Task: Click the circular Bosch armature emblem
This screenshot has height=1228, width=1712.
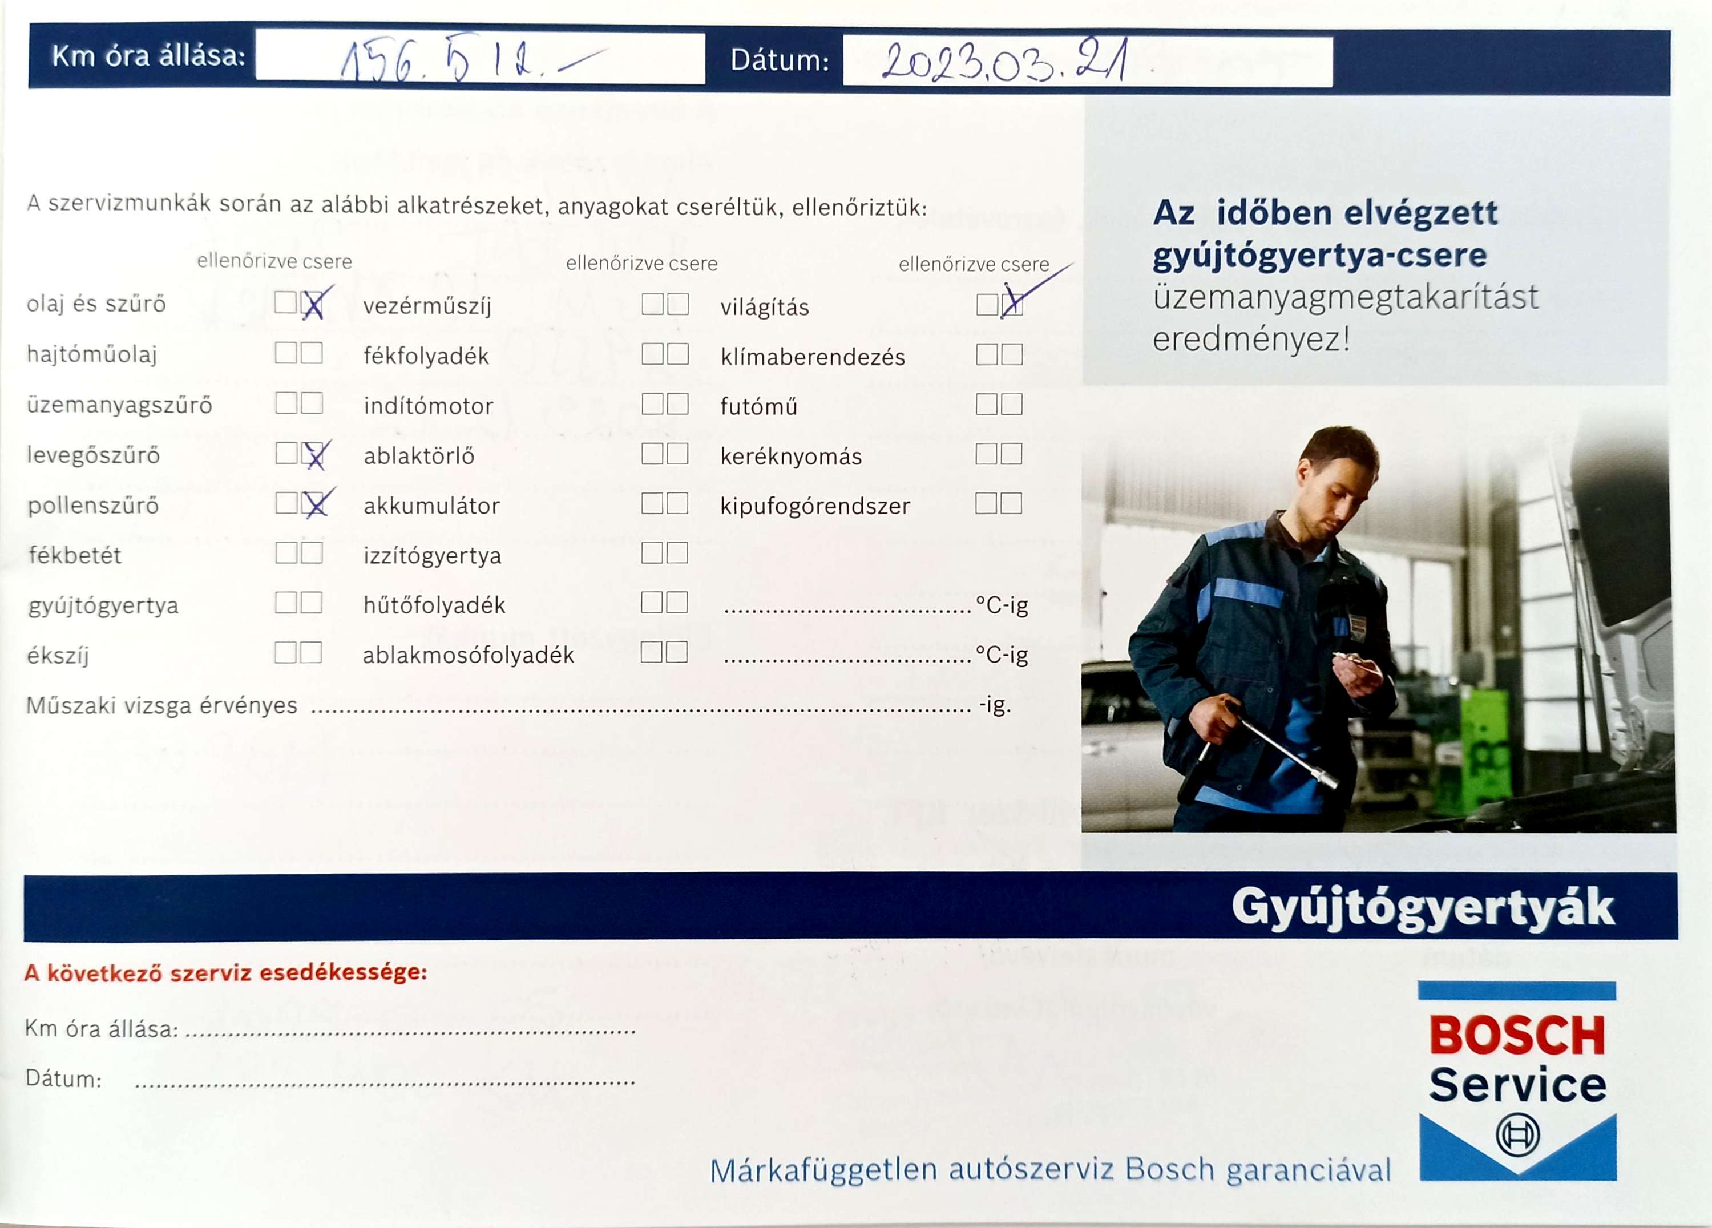Action: coord(1517,1135)
